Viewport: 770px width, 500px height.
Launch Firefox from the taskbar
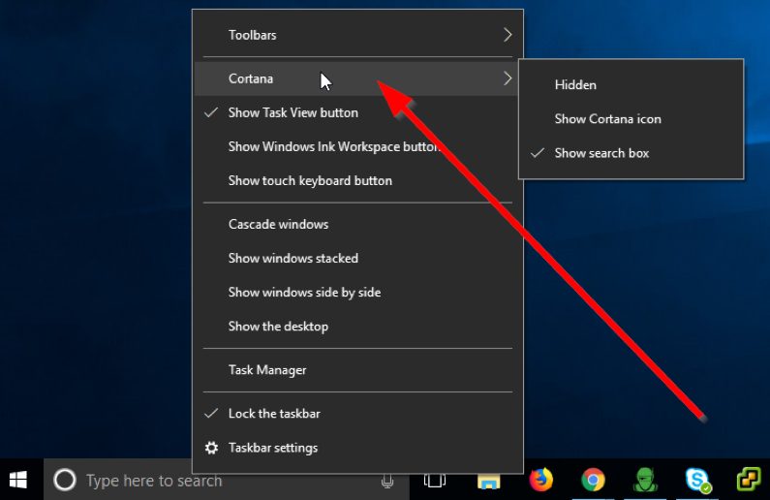[x=541, y=480]
